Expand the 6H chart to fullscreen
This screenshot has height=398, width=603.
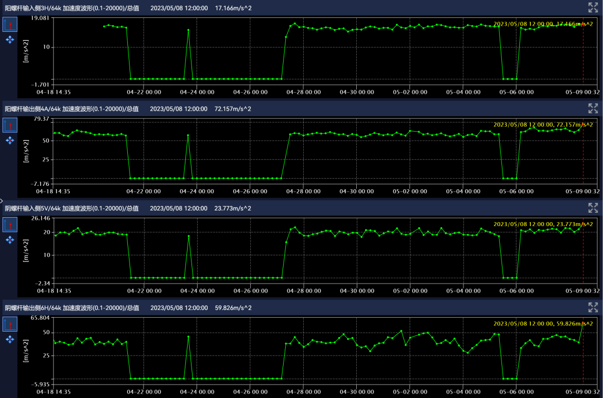tap(593, 308)
